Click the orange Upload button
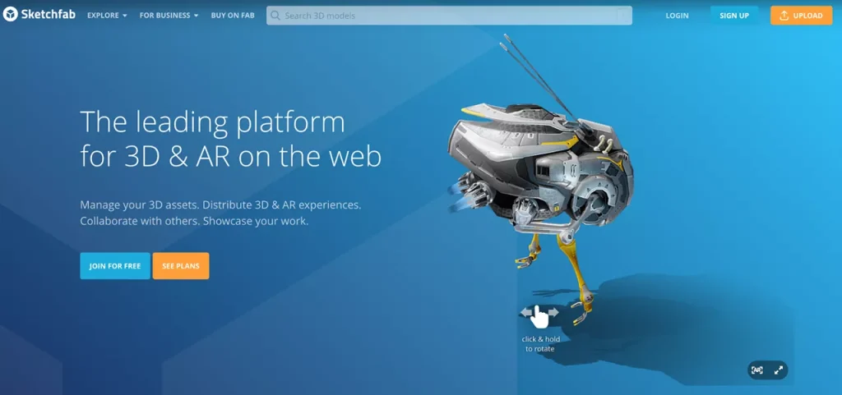 tap(801, 16)
